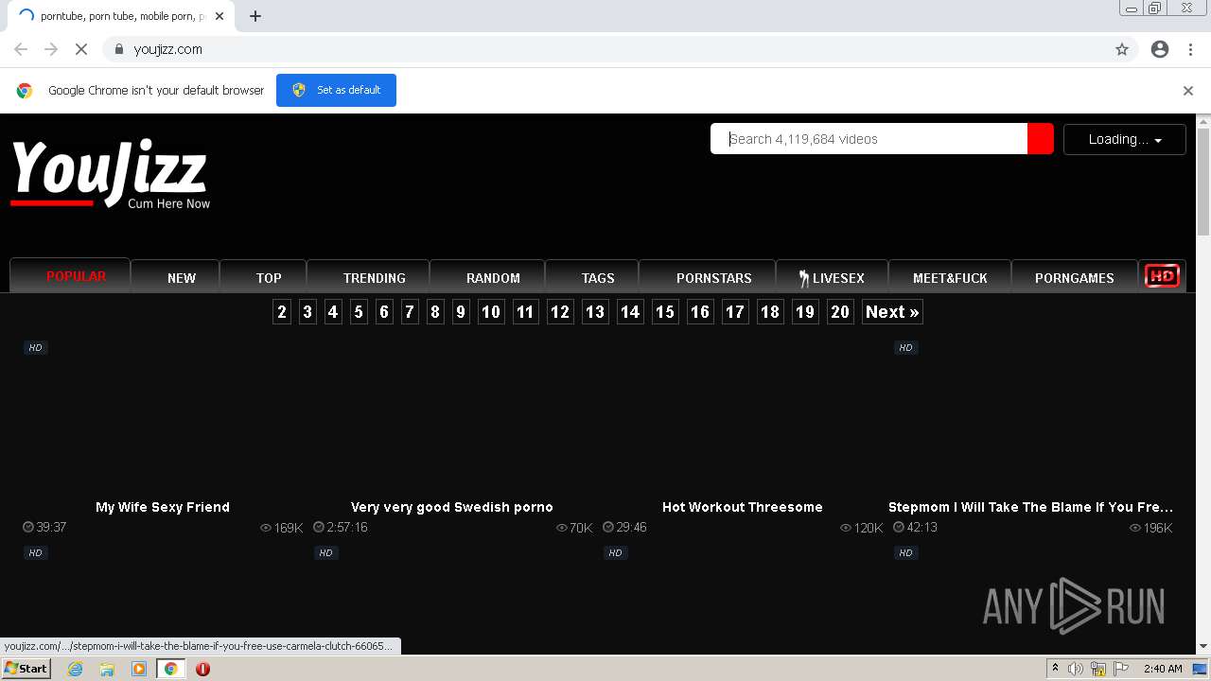Go to results page 5

359,312
